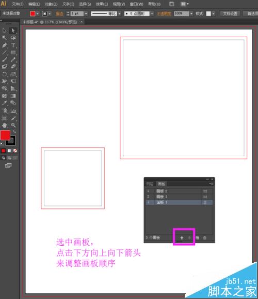This screenshot has height=299, width=258.
Task: Choose the Free Transform tool
Action: tap(13, 81)
